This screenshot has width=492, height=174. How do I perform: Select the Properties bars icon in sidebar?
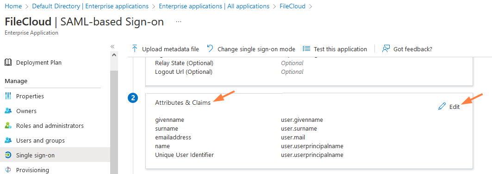[8, 96]
